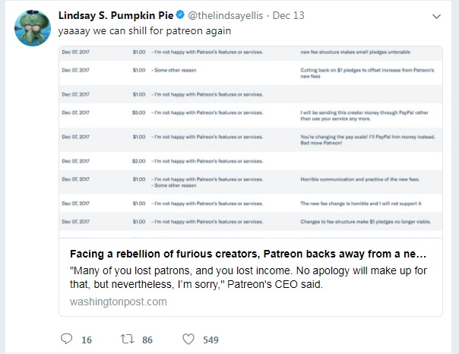Retweet using the retweet arrows icon
Viewport: 459px width, 354px height.
(x=127, y=339)
